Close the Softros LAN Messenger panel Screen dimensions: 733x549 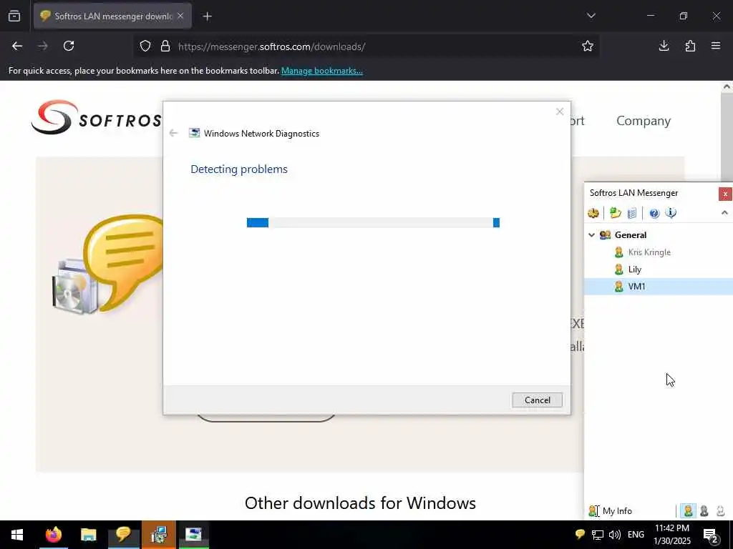(x=725, y=194)
